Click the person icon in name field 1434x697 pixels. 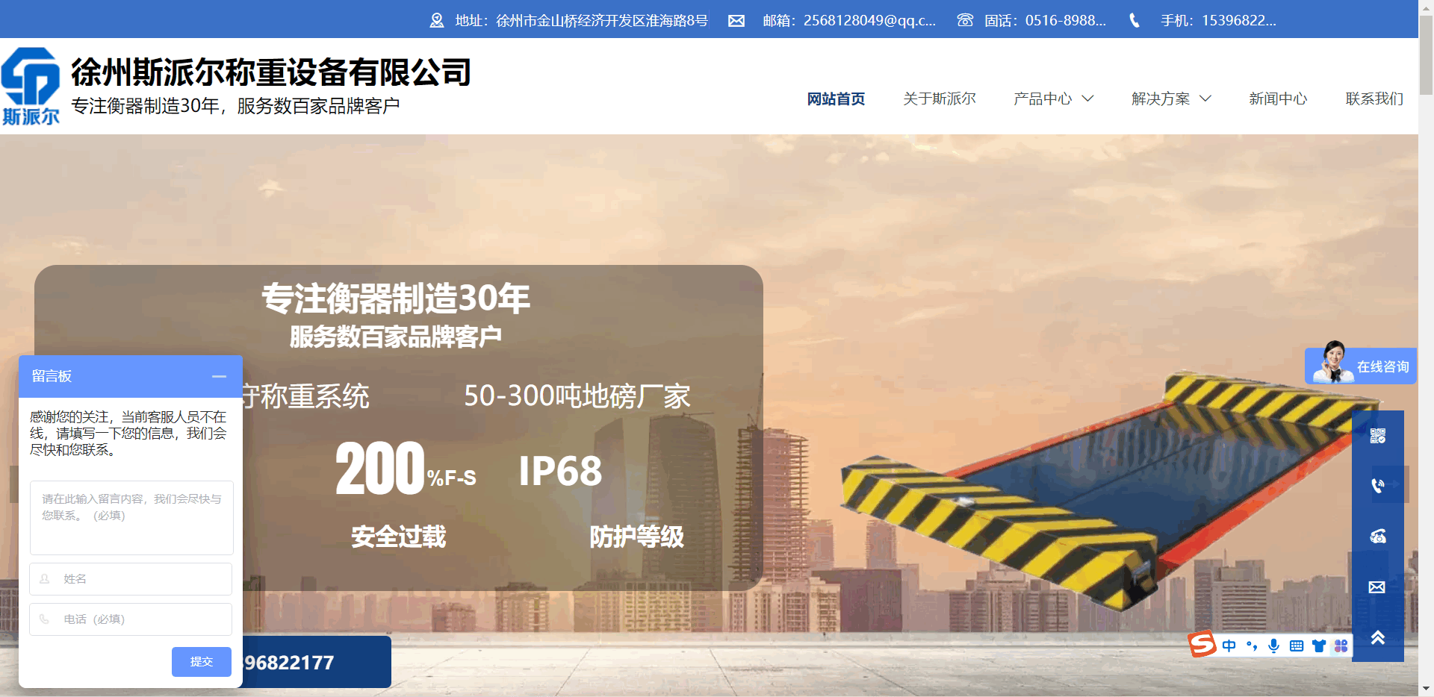tap(45, 579)
